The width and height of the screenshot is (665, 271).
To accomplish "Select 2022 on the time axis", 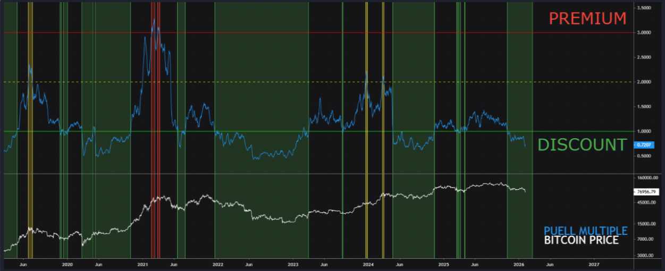I will [218, 264].
